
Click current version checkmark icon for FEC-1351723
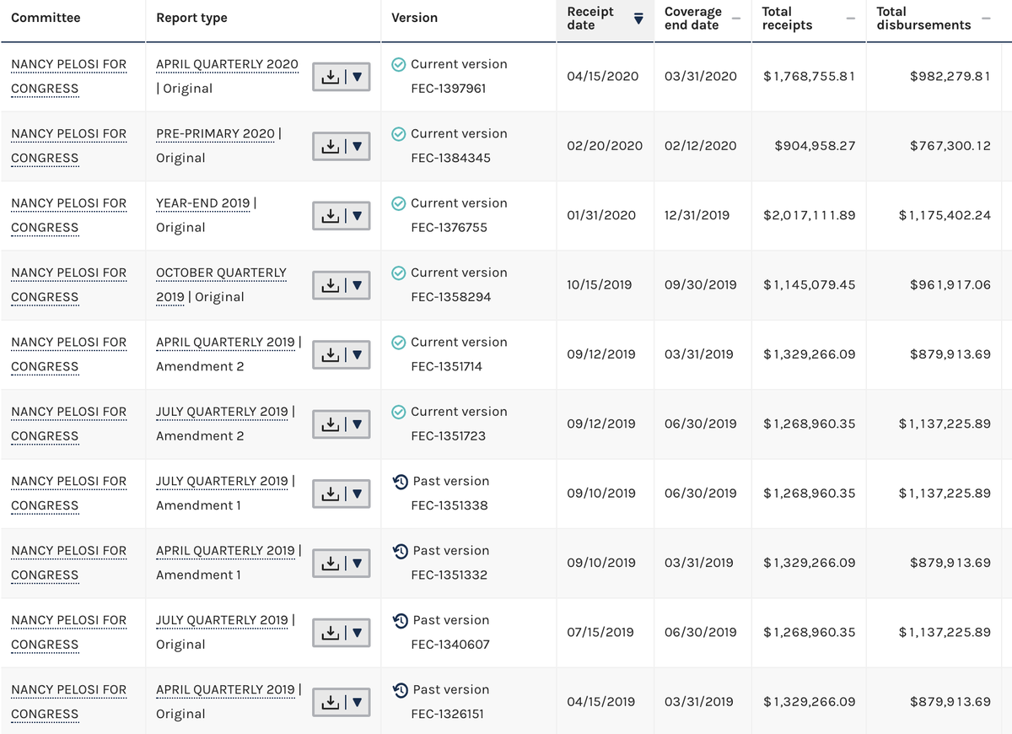click(x=399, y=412)
